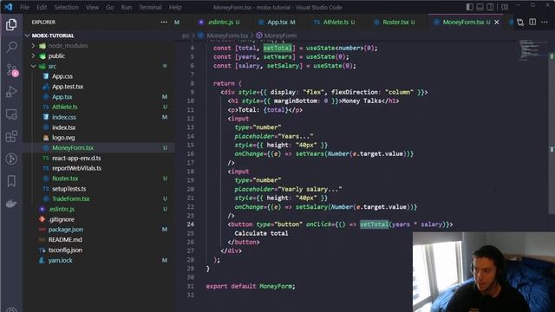Switch to the Roster.tsx tab
Viewport: 555px width, 312px height.
395,22
